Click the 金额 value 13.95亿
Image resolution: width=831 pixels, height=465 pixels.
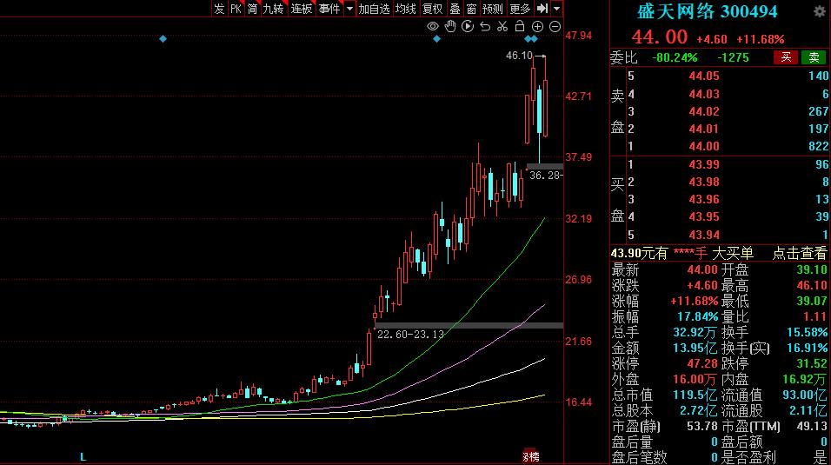[695, 349]
